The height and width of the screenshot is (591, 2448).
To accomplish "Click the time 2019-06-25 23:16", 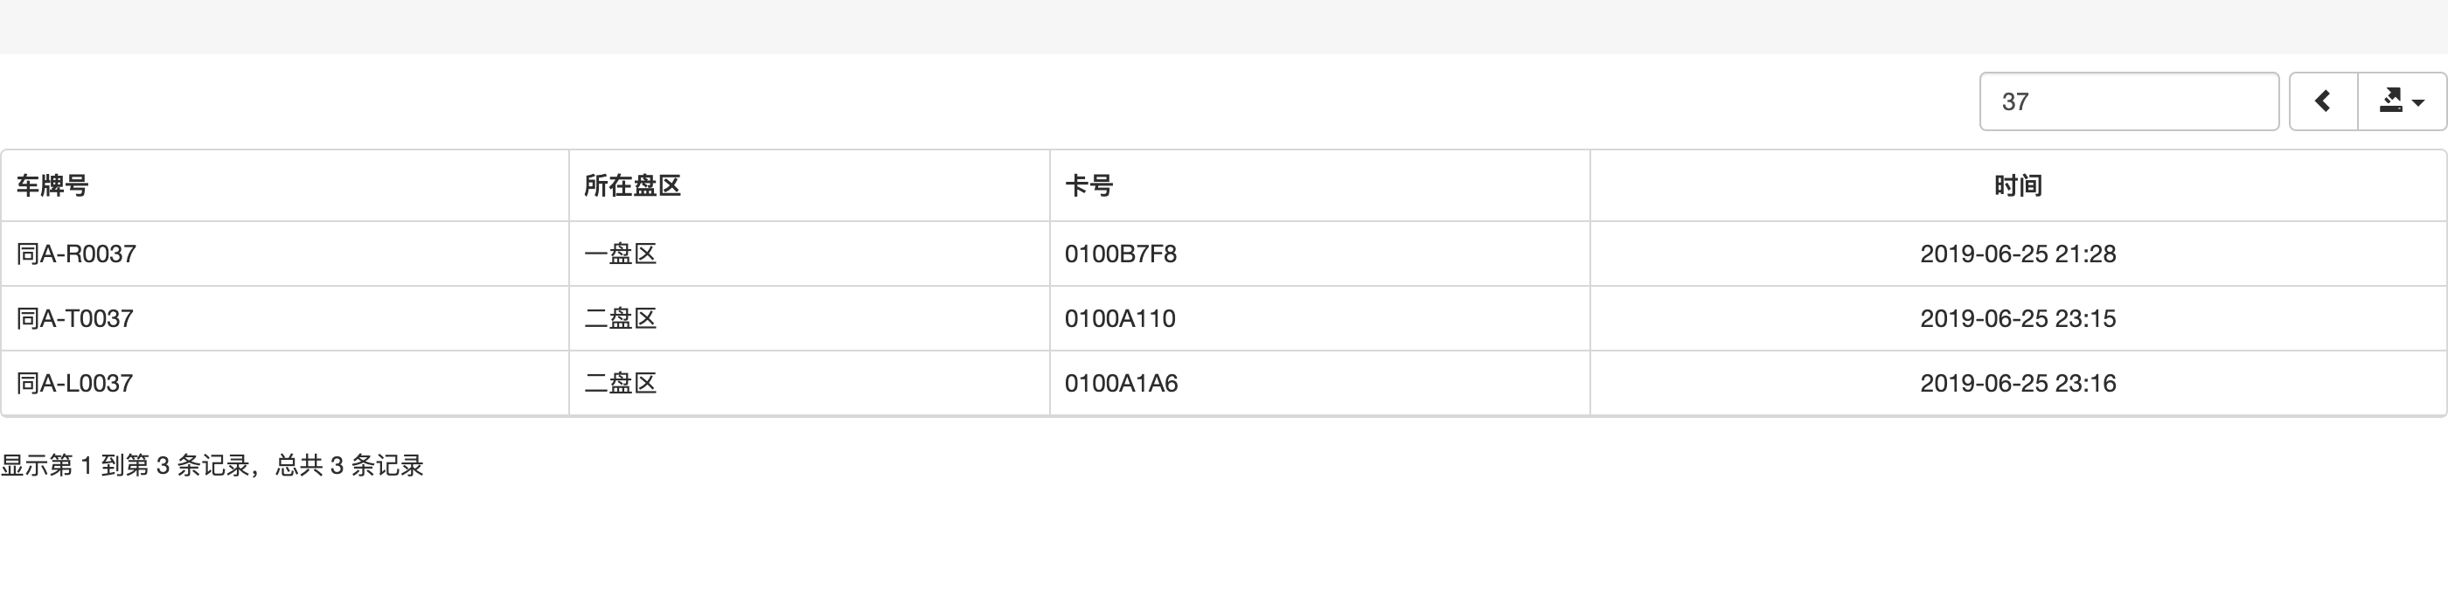I will tap(2018, 383).
